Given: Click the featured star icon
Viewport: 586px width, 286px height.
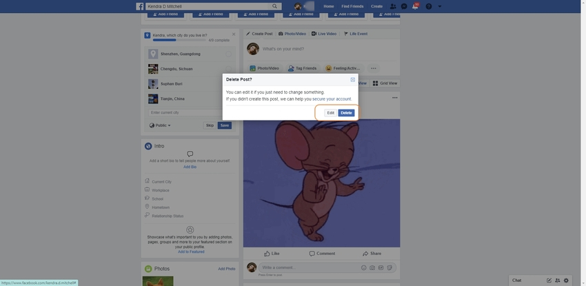Looking at the screenshot, I should (x=190, y=229).
